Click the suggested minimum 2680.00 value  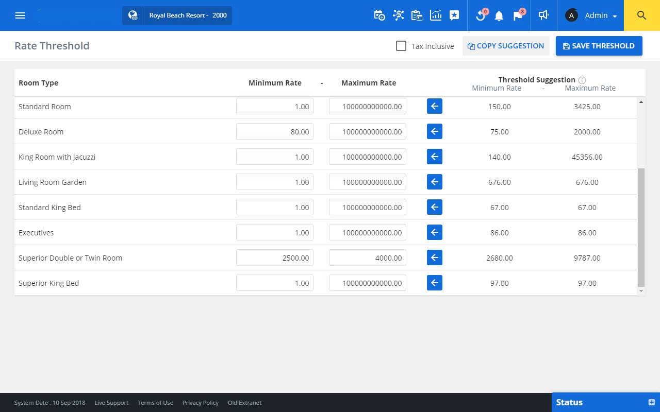[x=500, y=258]
